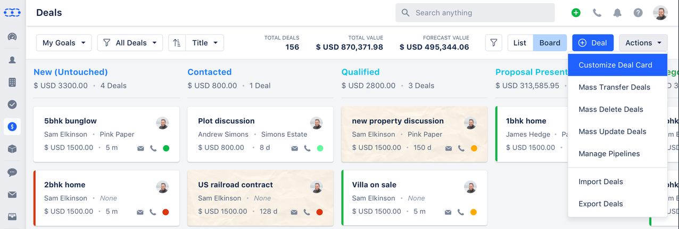
Task: Expand the My Goals dropdown
Action: click(x=64, y=43)
